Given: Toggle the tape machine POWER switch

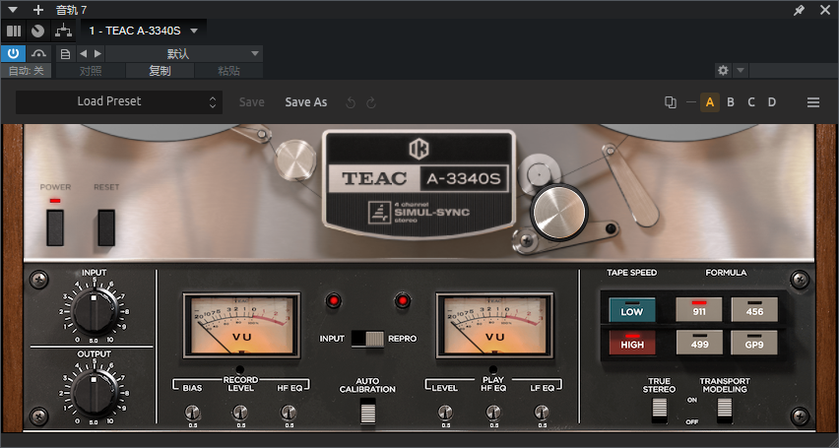Looking at the screenshot, I should pyautogui.click(x=55, y=227).
